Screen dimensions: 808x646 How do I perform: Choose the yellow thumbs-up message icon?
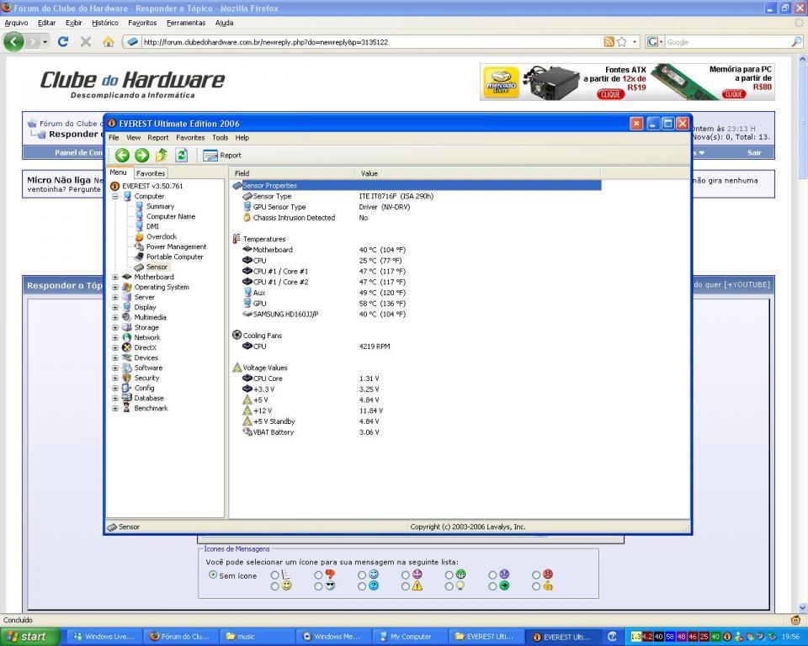pyautogui.click(x=536, y=586)
